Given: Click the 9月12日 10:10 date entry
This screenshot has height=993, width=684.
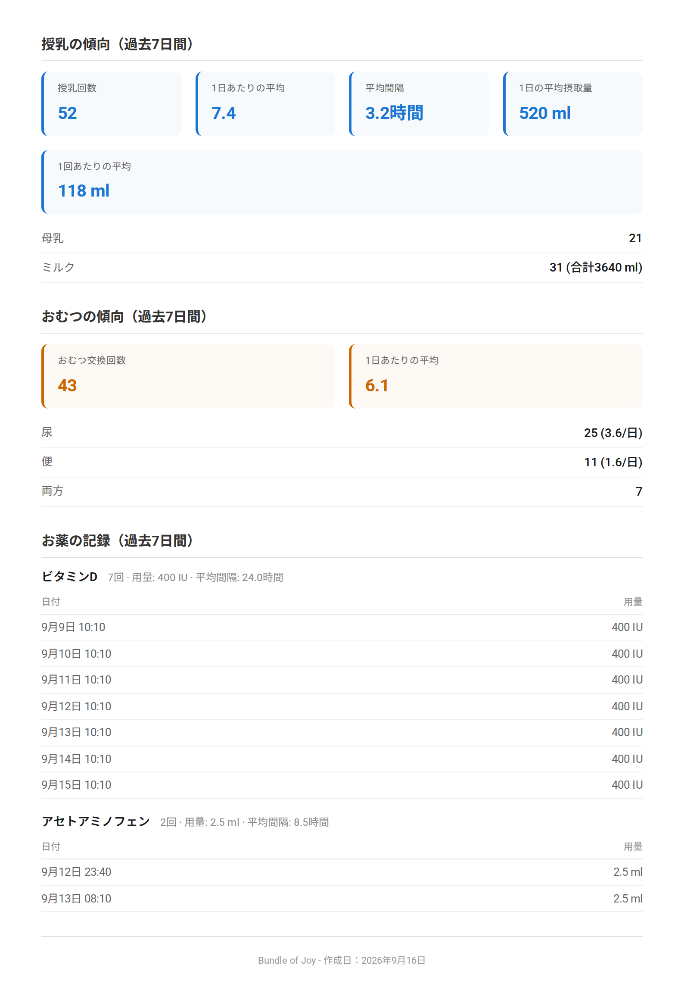Looking at the screenshot, I should 76,706.
